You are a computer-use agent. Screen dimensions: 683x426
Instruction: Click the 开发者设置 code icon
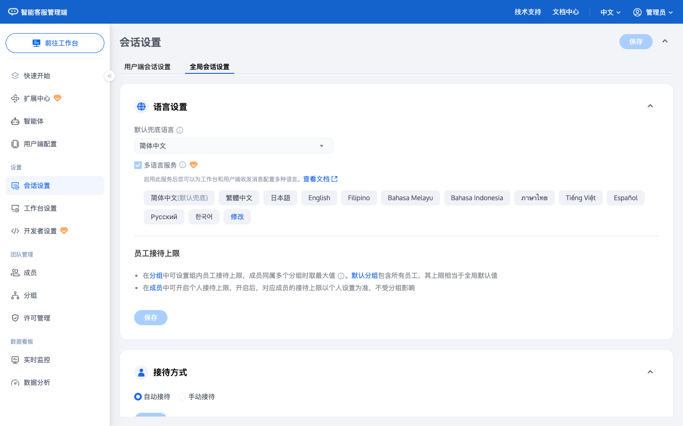click(15, 231)
